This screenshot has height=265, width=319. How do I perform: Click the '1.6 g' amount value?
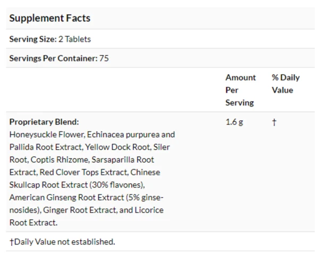click(x=234, y=122)
